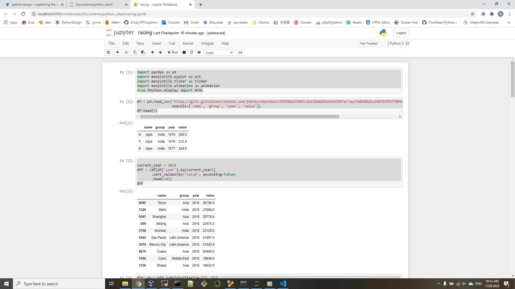Click the Not Trusted button
This screenshot has height=289, width=515.
[x=368, y=43]
